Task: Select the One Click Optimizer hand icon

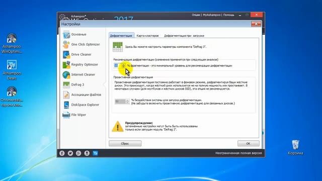Action: [66, 45]
